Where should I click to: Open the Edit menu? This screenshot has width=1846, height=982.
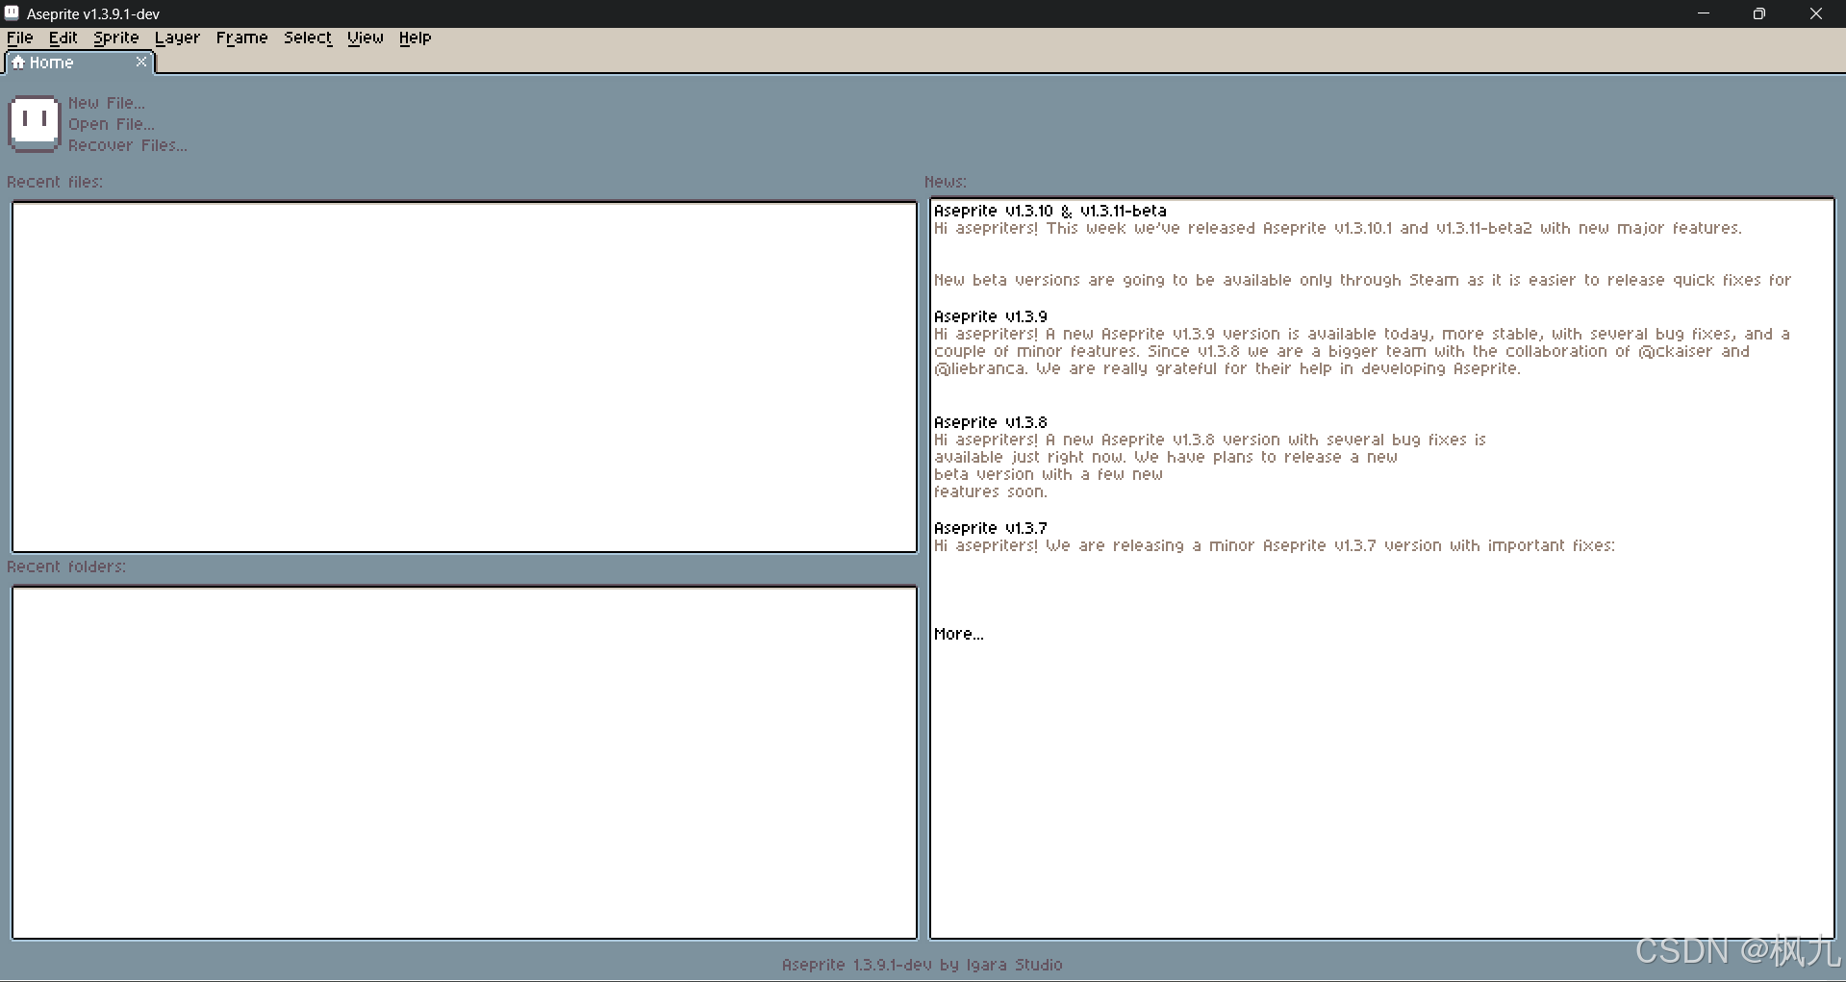[x=63, y=38]
